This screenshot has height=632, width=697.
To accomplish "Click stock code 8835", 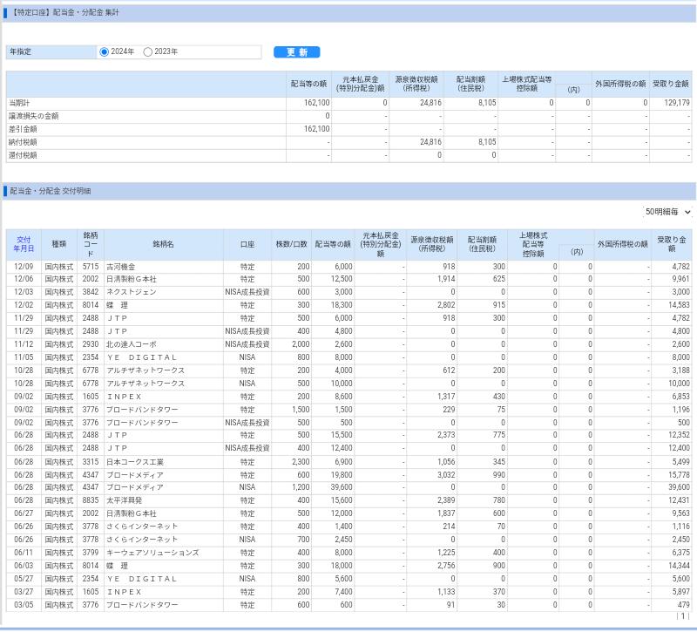I will [91, 500].
